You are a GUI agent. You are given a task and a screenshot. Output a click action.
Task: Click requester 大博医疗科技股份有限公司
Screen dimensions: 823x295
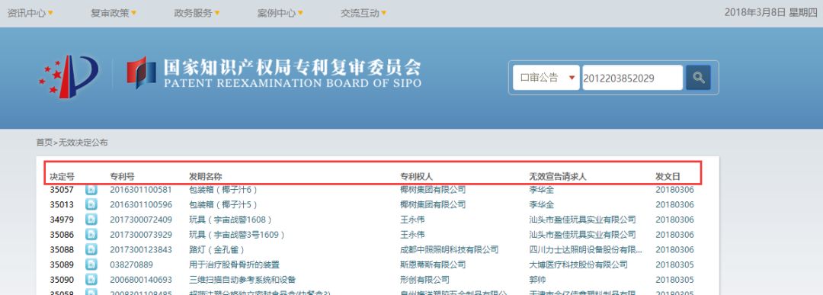point(578,265)
